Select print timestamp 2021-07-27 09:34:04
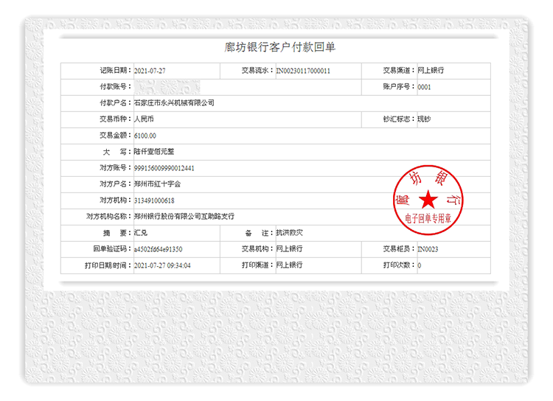The image size is (553, 401). [162, 265]
